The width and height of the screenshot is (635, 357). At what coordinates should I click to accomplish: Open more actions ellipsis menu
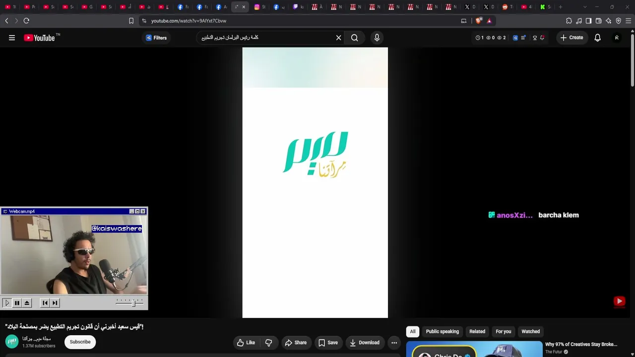tap(394, 343)
